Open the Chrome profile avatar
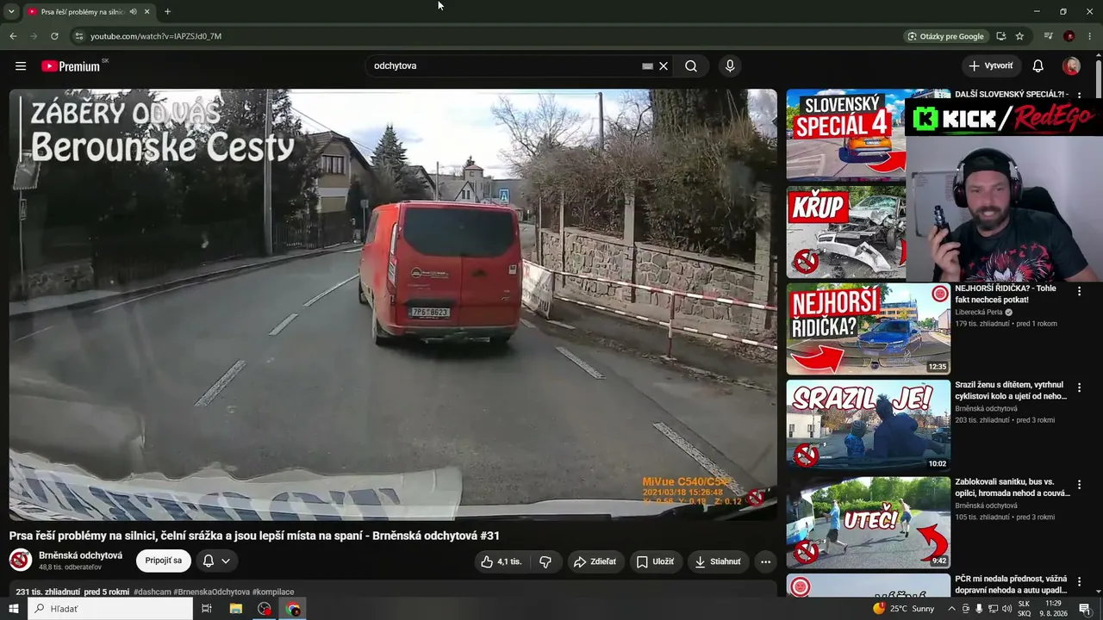 (x=1069, y=36)
